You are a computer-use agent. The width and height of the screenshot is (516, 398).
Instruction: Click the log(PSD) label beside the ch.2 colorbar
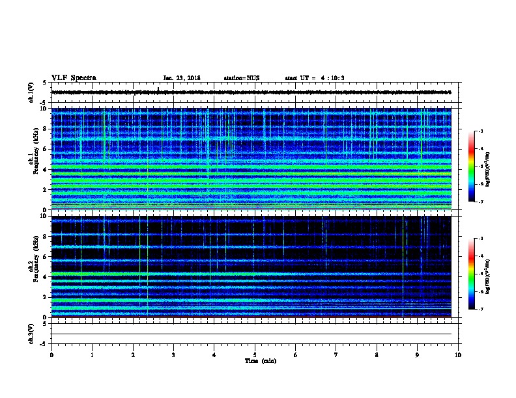(487, 276)
